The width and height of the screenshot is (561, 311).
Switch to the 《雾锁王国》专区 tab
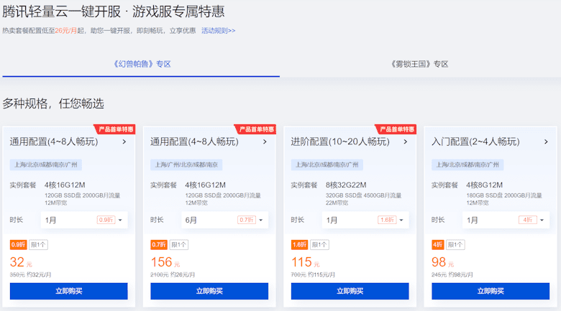pyautogui.click(x=419, y=64)
